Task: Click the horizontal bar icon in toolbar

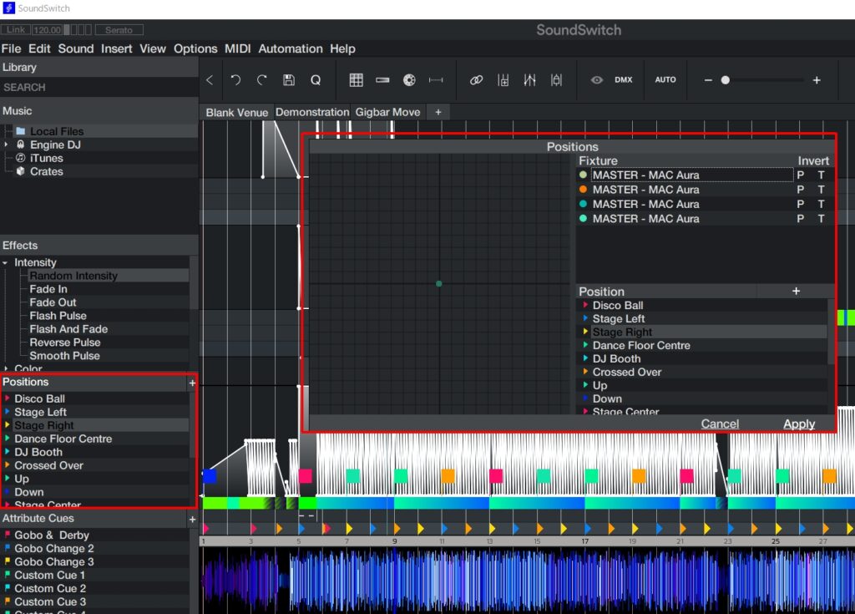Action: tap(382, 80)
